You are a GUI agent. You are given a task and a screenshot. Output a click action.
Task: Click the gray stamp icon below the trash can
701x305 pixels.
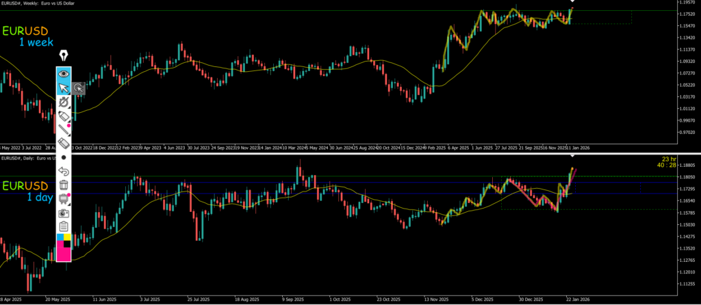[x=64, y=199]
